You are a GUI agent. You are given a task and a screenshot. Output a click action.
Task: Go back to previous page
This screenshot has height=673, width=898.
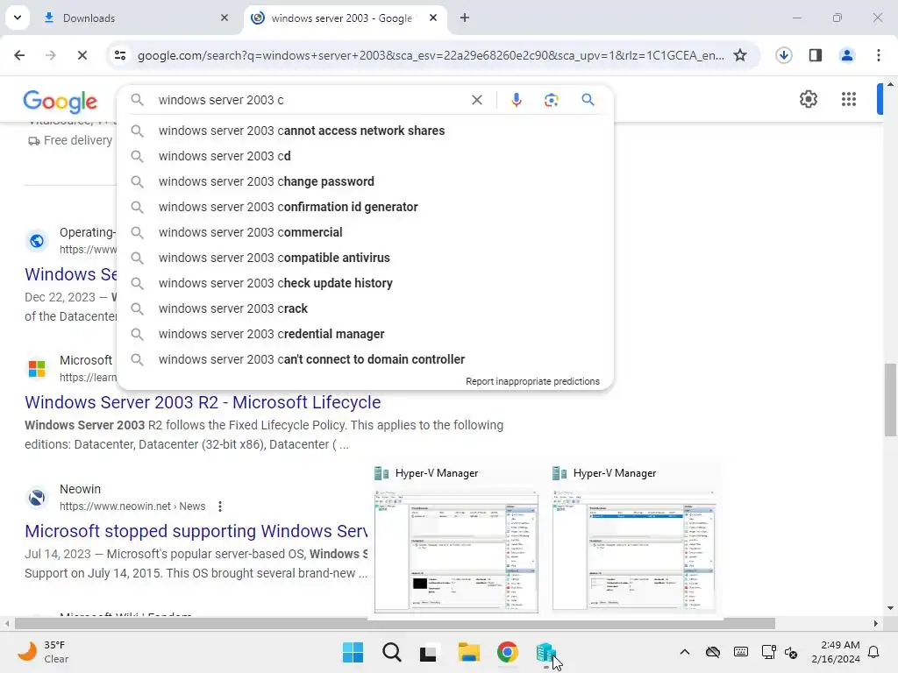pyautogui.click(x=19, y=55)
